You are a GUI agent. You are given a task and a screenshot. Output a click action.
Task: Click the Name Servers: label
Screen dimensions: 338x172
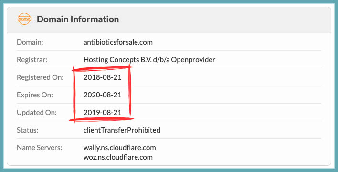click(40, 148)
